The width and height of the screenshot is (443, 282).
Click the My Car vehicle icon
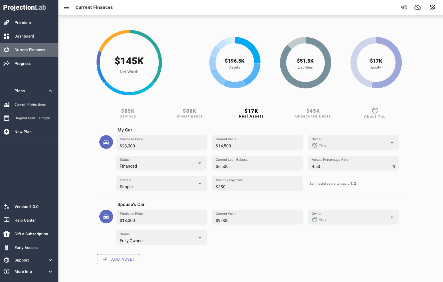tap(106, 142)
